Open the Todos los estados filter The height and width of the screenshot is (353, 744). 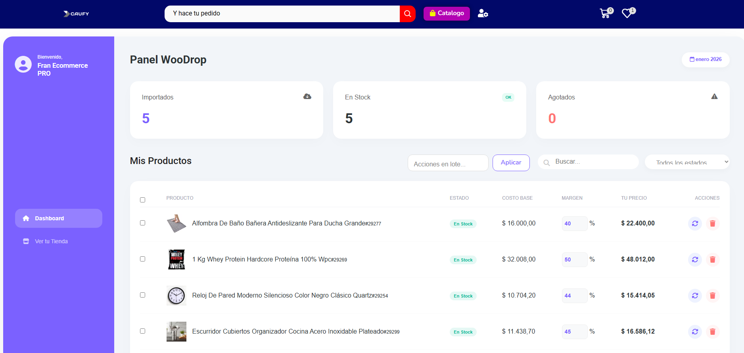coord(687,162)
